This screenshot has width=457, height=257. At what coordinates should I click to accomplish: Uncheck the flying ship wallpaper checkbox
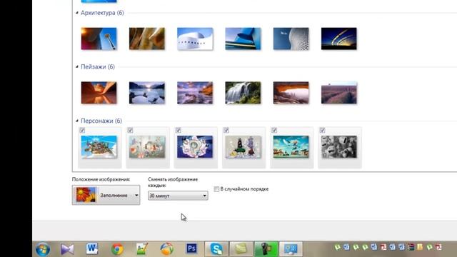pos(82,130)
